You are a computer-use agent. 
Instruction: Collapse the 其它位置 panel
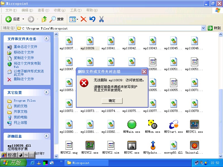coord(46,92)
